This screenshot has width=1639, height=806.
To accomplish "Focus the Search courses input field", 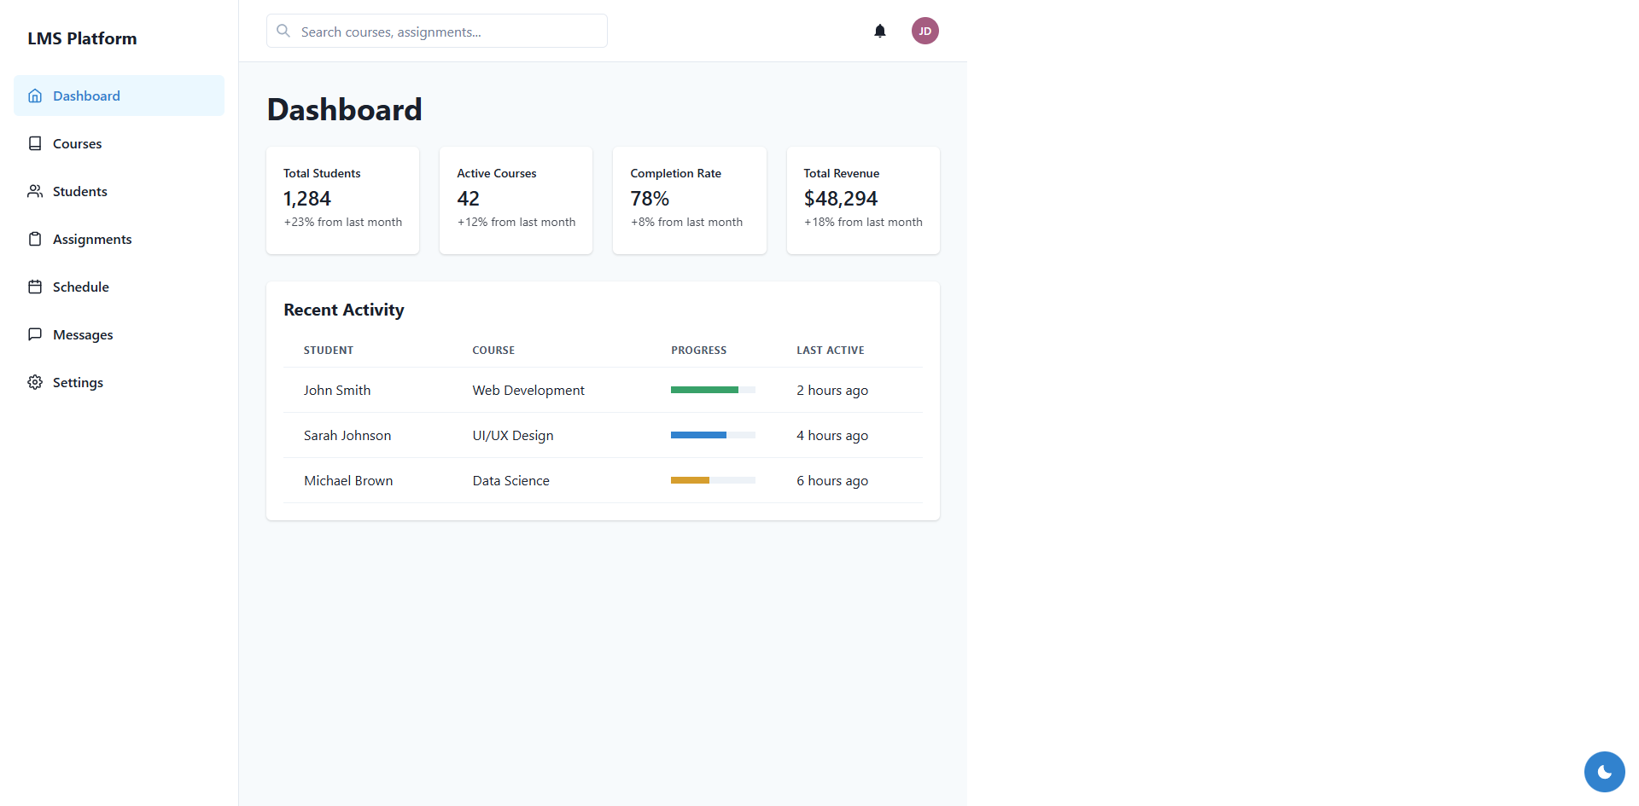I will point(448,32).
